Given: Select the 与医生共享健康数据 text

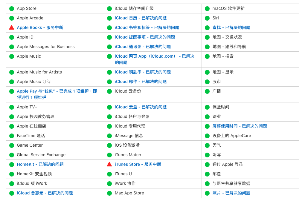Looking at the screenshot, I should coord(231,183).
